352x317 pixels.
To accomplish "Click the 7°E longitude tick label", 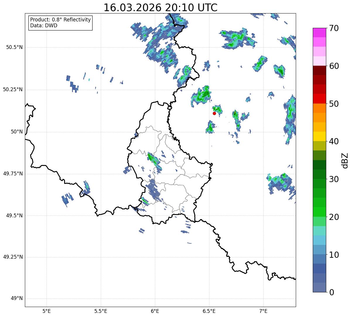I will pyautogui.click(x=263, y=311).
